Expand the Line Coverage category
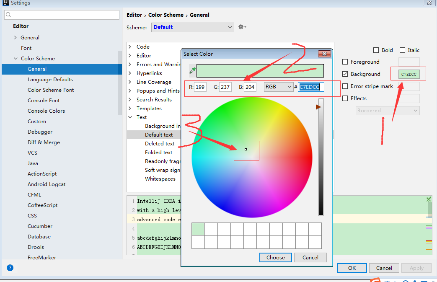 [130, 82]
